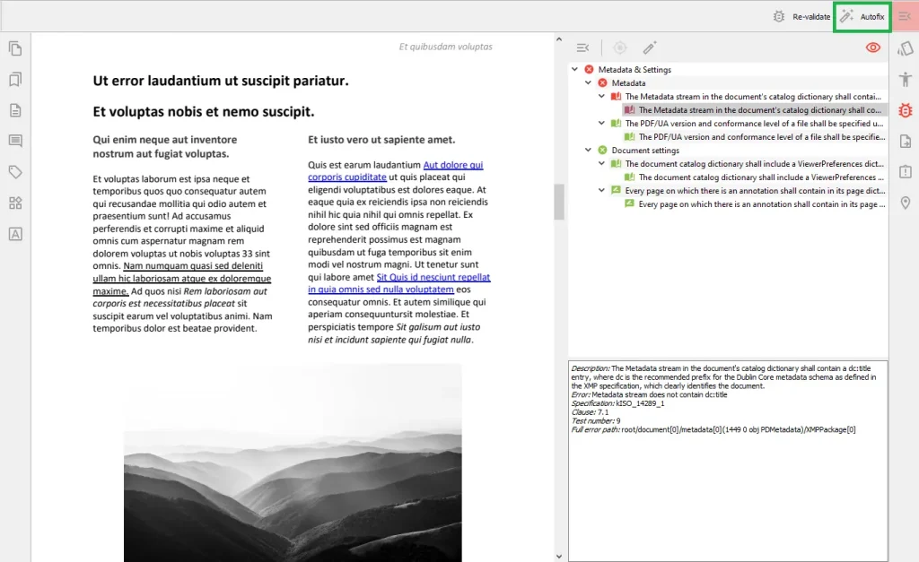Viewport: 919px width, 562px height.
Task: Open the accessibility person icon panel
Action: [905, 79]
